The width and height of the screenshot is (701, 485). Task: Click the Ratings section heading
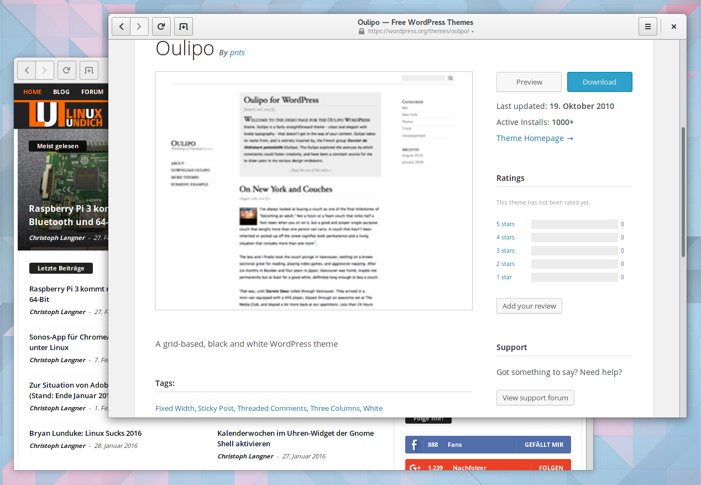click(x=510, y=178)
